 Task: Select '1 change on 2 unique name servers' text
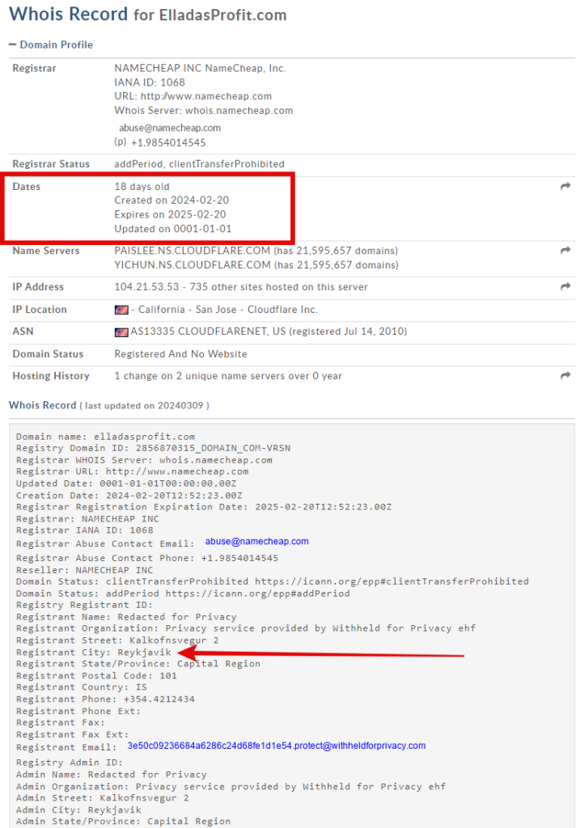(x=211, y=376)
